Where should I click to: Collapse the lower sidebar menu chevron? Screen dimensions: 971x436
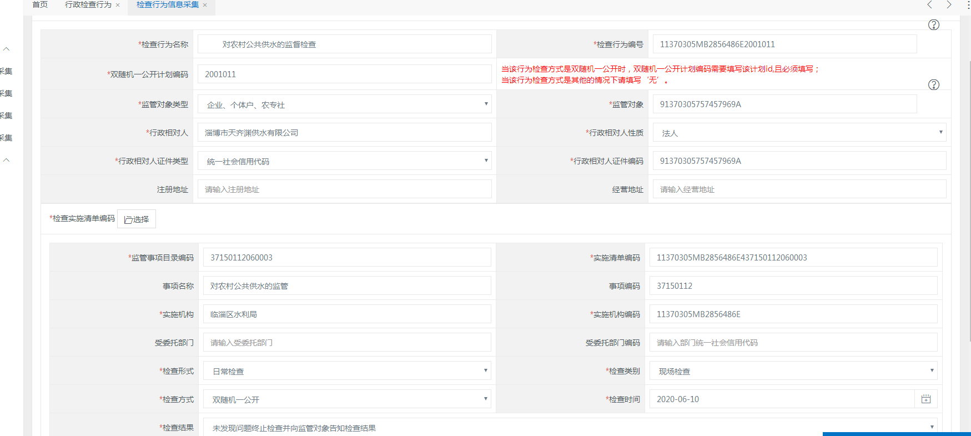7,160
